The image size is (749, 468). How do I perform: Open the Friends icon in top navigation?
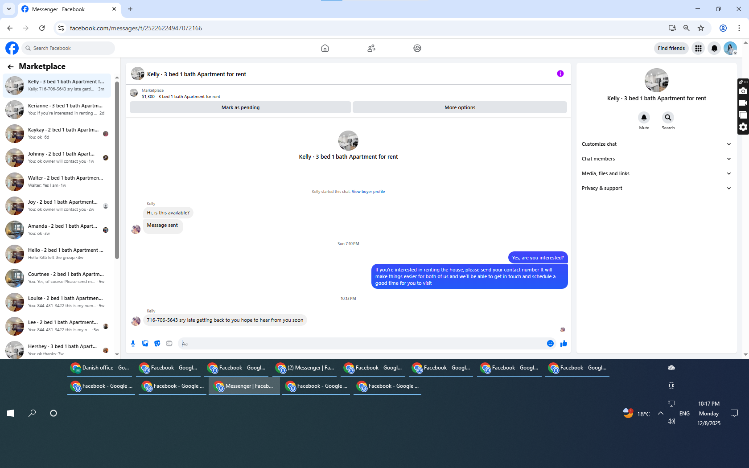[x=371, y=48]
